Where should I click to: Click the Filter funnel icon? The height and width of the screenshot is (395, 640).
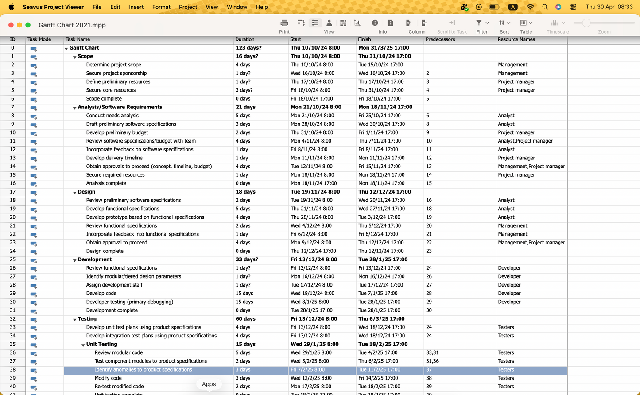tap(479, 23)
